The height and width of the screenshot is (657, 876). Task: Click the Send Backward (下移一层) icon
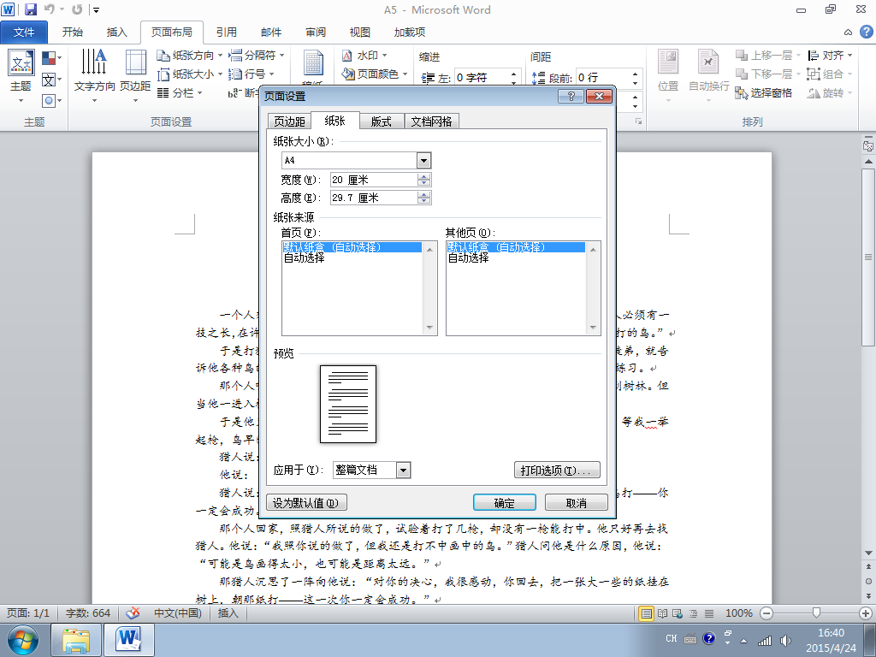pyautogui.click(x=742, y=74)
